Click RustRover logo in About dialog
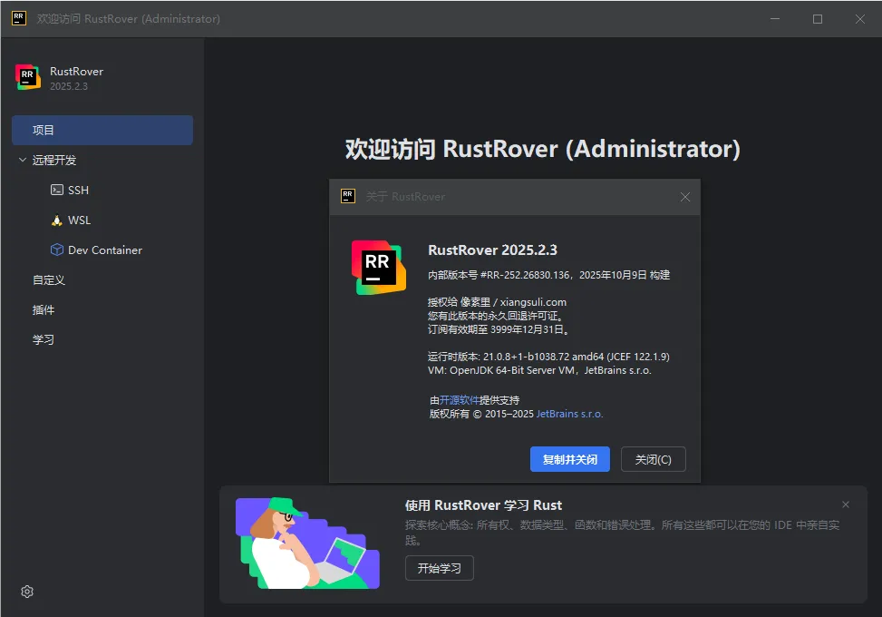The image size is (882, 617). (378, 267)
